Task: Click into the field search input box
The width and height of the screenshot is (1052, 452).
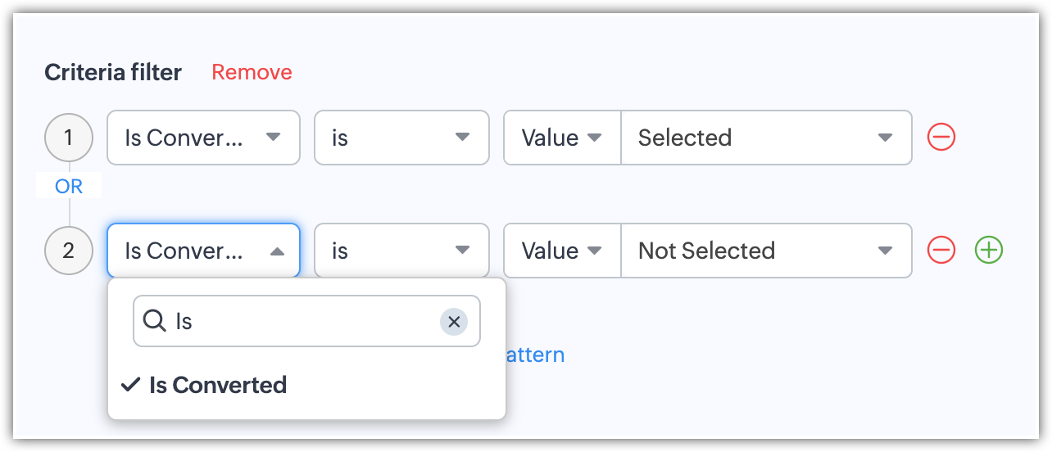Action: coord(303,322)
